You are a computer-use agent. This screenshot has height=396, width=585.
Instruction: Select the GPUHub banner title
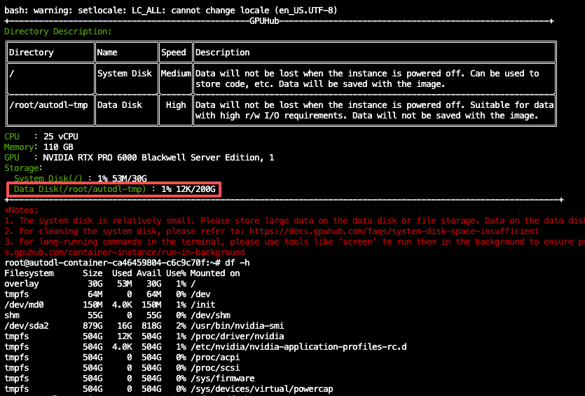click(x=264, y=21)
